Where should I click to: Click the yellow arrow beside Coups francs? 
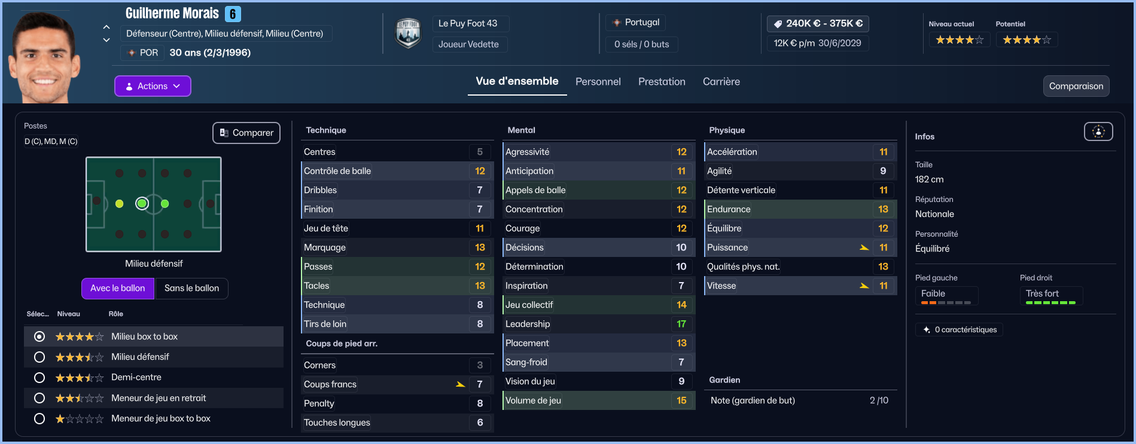(x=460, y=384)
